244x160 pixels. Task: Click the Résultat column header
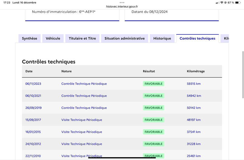tap(149, 71)
